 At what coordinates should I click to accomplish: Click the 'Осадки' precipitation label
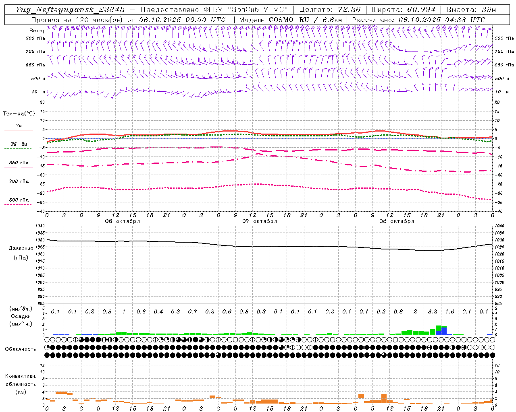pos(21,316)
